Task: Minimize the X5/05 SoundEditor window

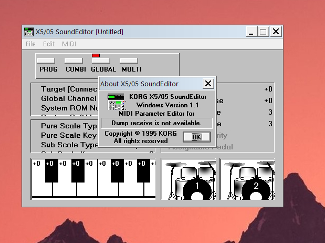Action: coord(251,32)
